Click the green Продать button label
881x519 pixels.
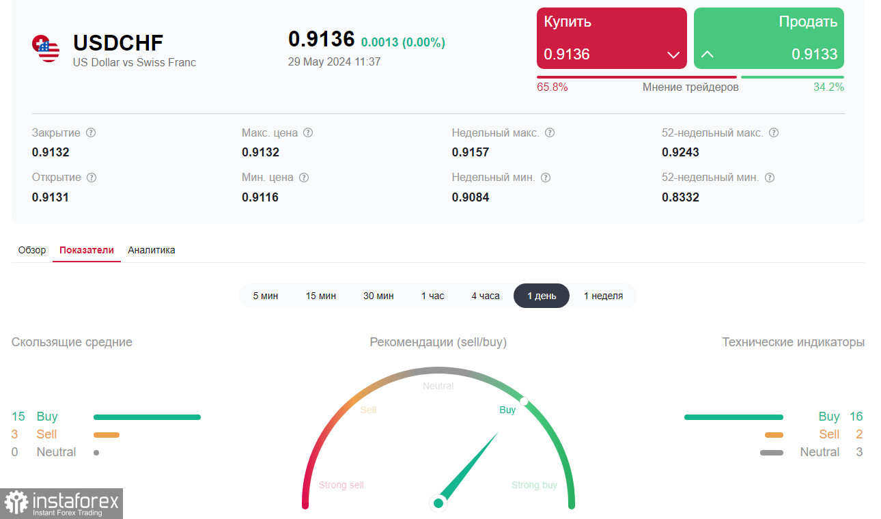pyautogui.click(x=808, y=22)
